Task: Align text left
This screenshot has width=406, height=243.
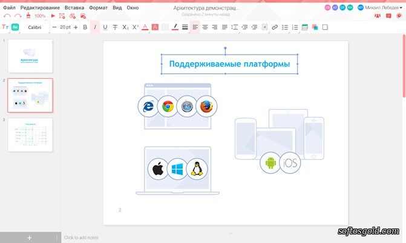Action: 195,27
